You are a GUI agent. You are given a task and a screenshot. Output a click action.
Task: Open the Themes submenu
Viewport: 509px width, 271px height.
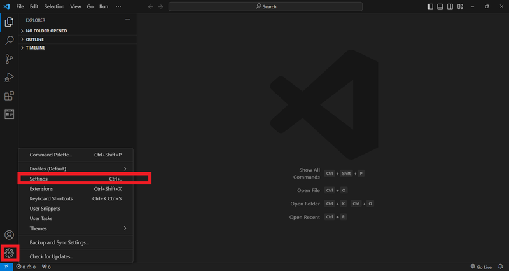click(x=76, y=228)
